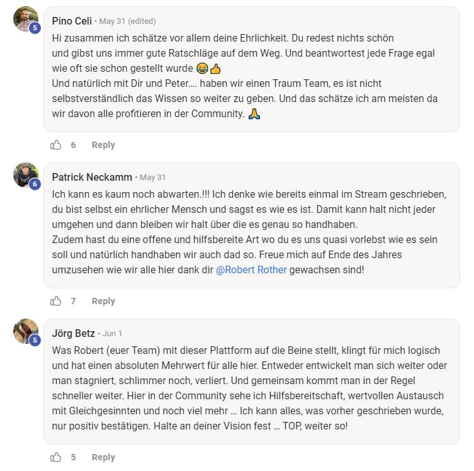The image size is (474, 471).
Task: Click level 6 badge on Patrick Neckamm's avatar
Action: pyautogui.click(x=35, y=184)
